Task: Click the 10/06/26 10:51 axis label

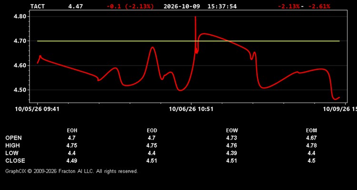Action: 191,109
